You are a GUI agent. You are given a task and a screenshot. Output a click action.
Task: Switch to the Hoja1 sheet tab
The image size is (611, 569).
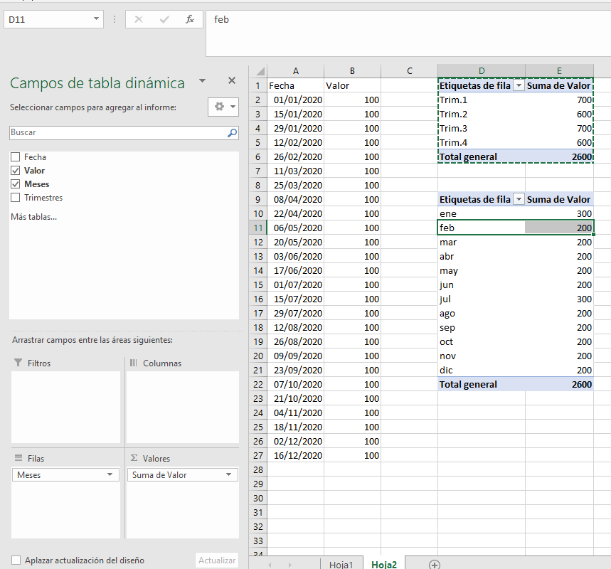tap(341, 564)
